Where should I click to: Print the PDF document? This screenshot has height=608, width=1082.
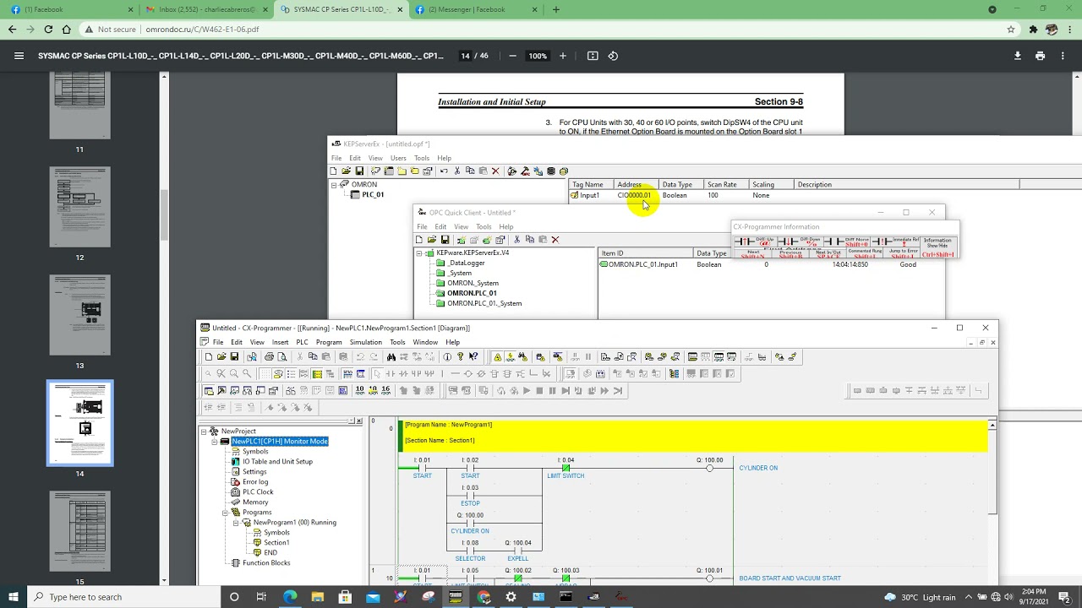[1040, 56]
